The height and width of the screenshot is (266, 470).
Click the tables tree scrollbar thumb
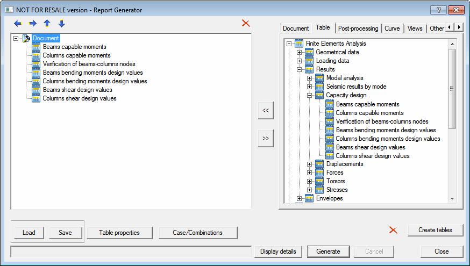(452, 89)
